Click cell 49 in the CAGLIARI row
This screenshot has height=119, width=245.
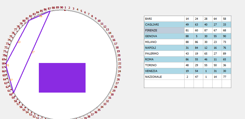[189, 25]
